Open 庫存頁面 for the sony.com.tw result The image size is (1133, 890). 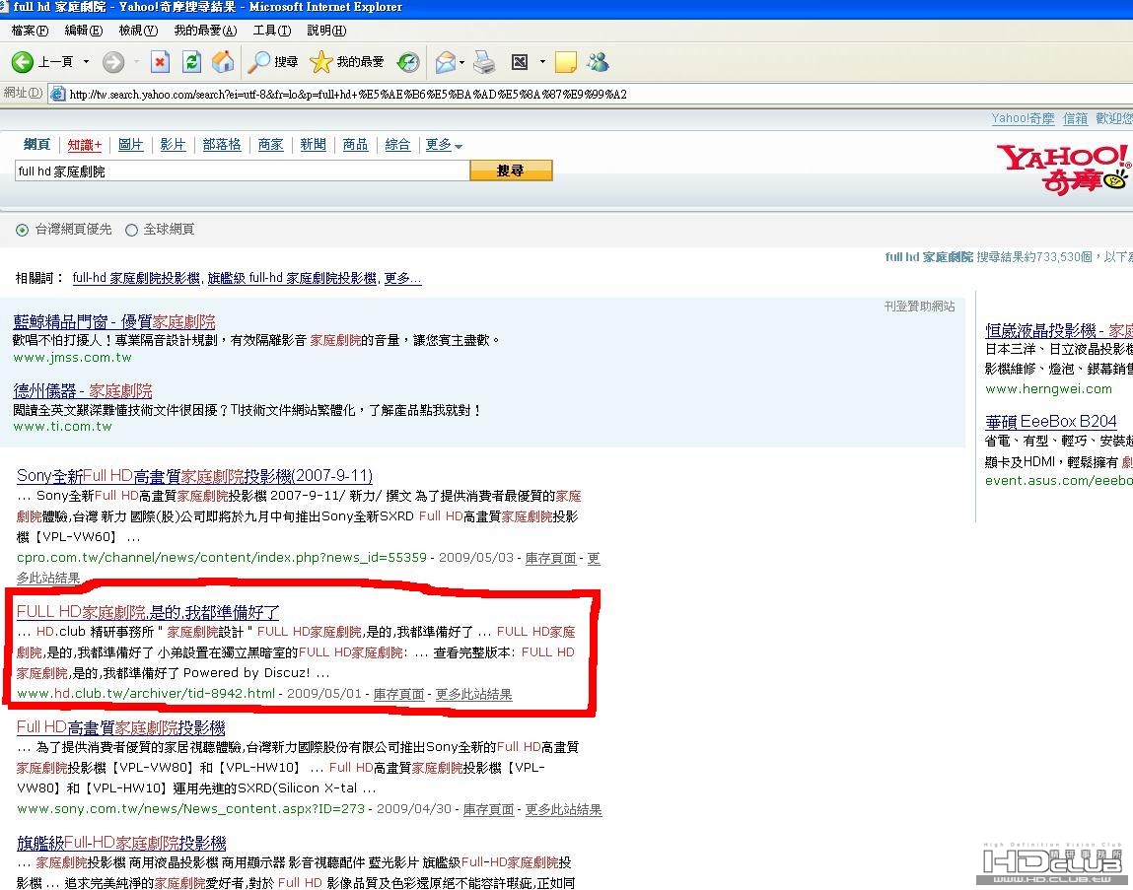(488, 810)
